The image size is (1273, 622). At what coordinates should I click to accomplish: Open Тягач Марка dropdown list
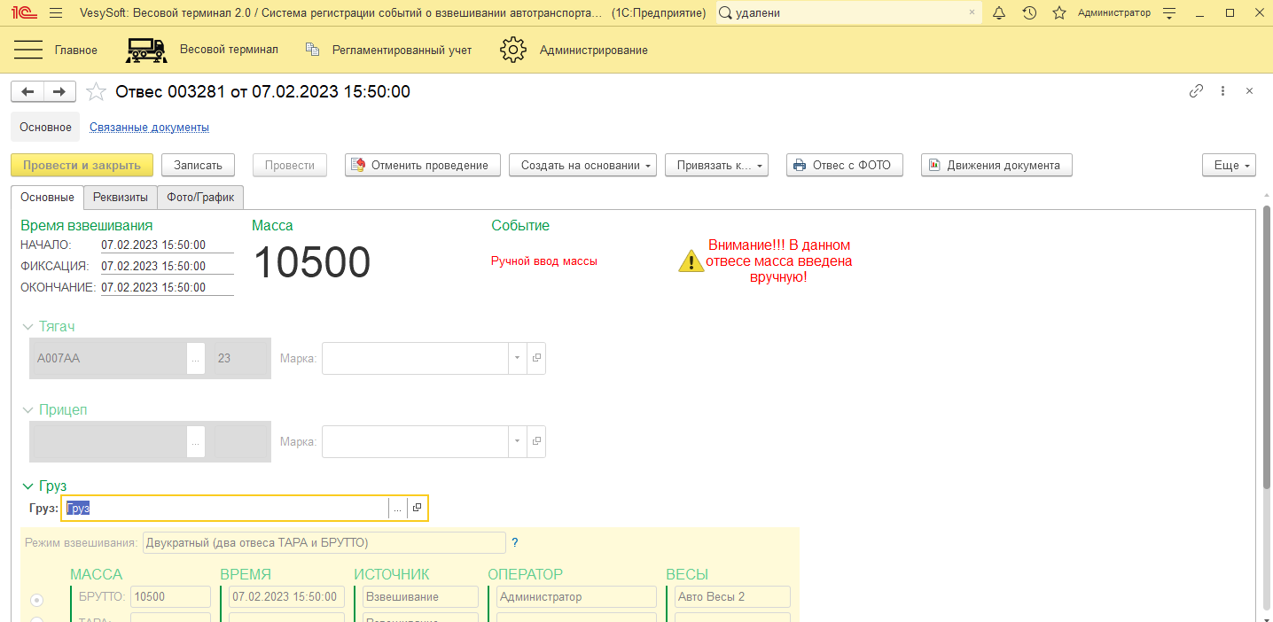[517, 359]
